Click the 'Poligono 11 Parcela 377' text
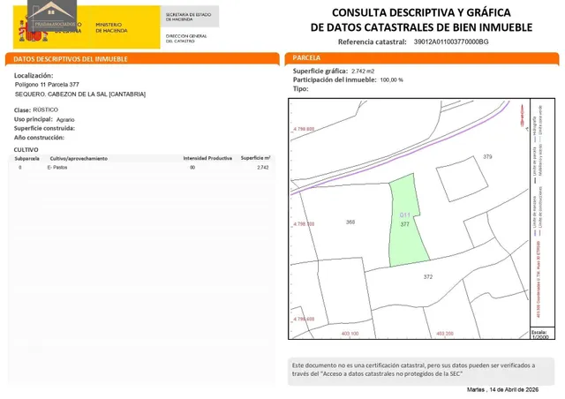565x399 pixels. (x=47, y=85)
